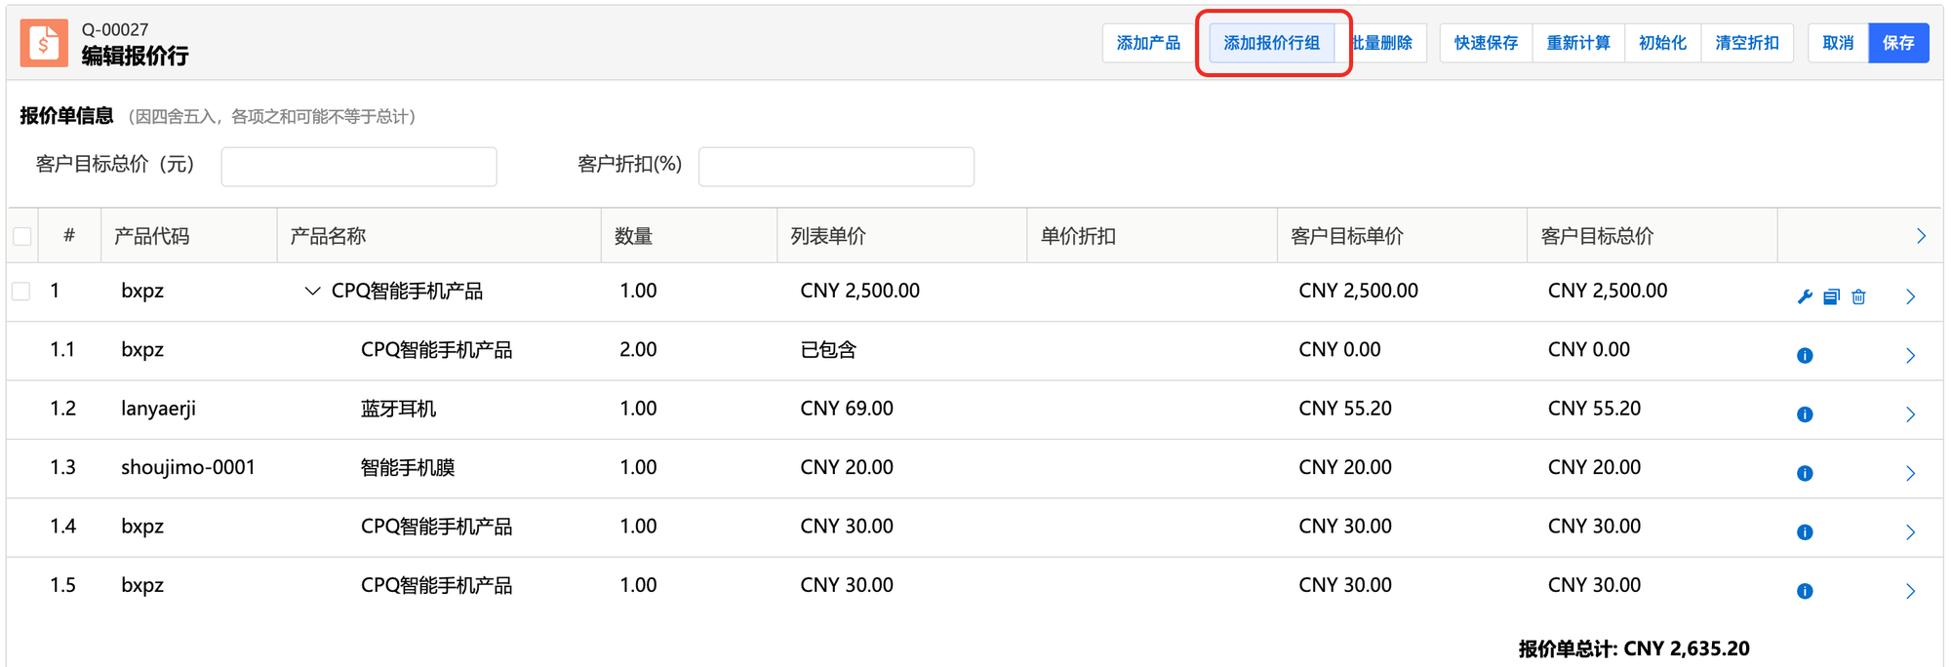
Task: Delete row 1 using the trash icon
Action: tap(1858, 297)
